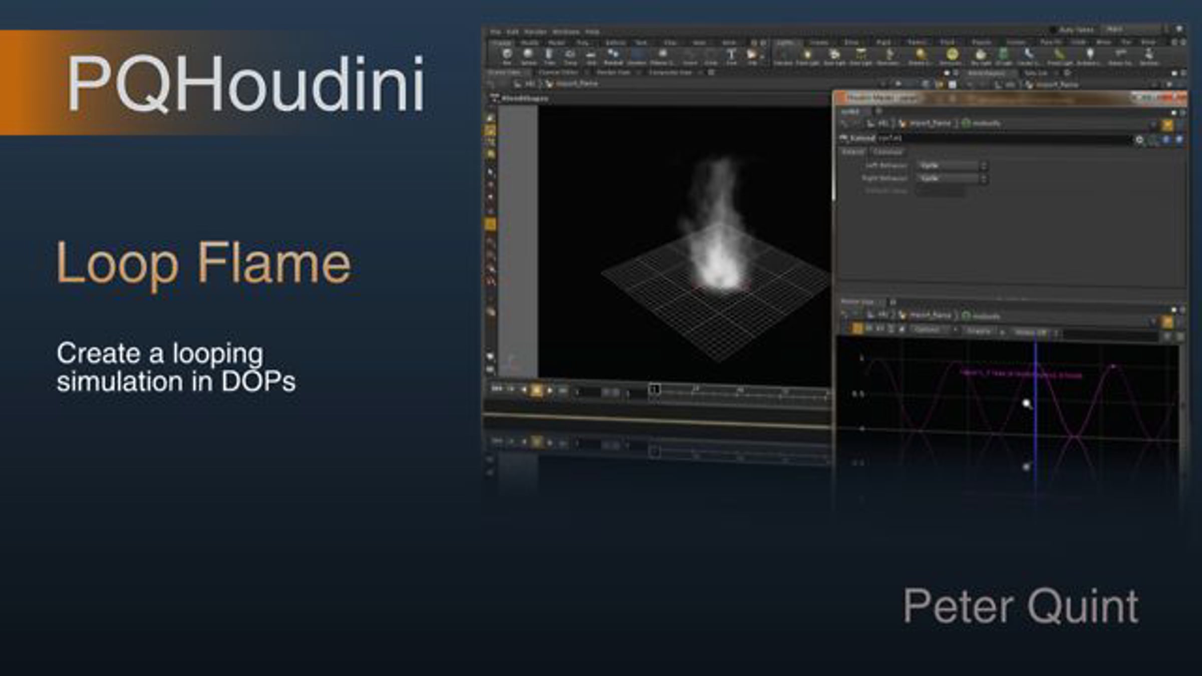Open the Left Behavior dropdown

pyautogui.click(x=952, y=165)
